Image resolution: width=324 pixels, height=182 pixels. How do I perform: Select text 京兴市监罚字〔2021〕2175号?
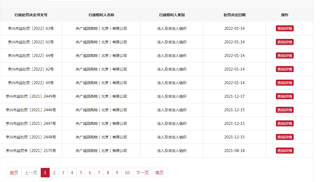(31, 151)
